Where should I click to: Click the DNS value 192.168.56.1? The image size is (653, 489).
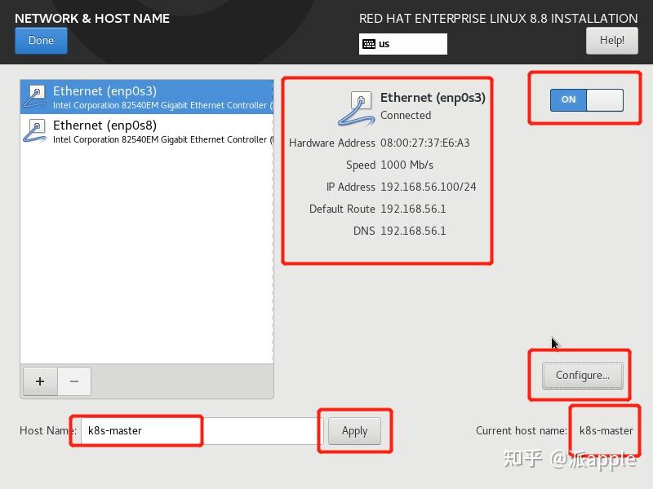pos(413,231)
